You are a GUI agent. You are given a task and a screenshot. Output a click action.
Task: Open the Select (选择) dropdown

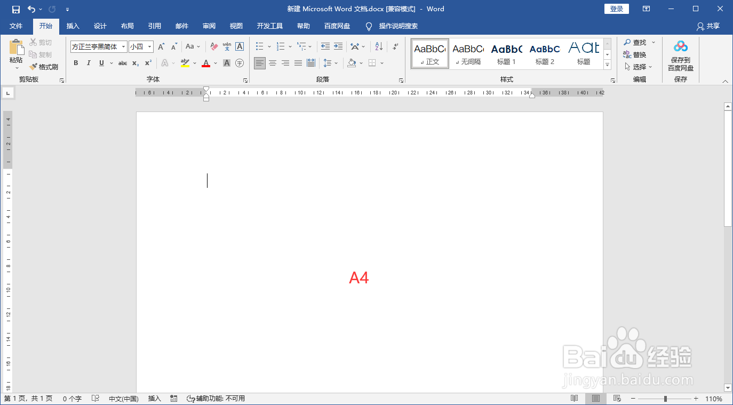tap(639, 67)
